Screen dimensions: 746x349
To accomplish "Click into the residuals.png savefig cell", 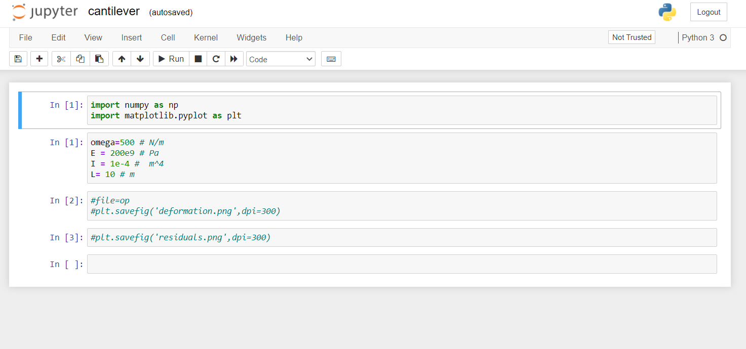I will click(402, 237).
